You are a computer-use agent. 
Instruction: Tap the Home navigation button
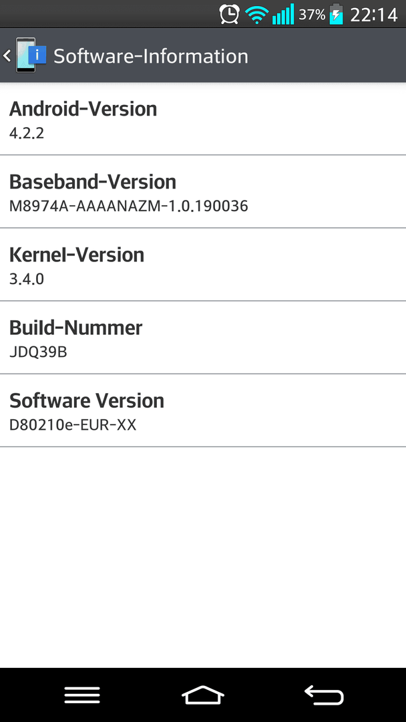click(x=203, y=695)
